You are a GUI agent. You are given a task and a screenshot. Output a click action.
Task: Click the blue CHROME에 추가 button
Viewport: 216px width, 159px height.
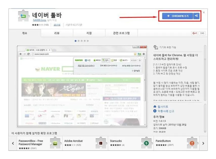[178, 16]
